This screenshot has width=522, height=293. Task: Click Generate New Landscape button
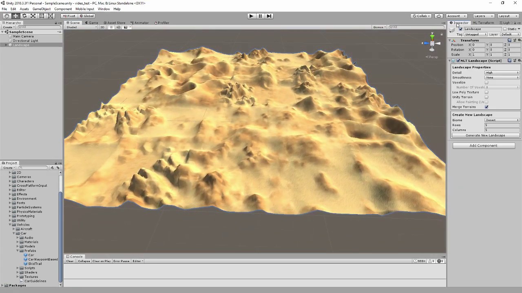pyautogui.click(x=485, y=136)
